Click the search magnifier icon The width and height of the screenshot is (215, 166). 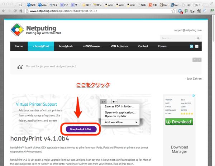tap(198, 38)
